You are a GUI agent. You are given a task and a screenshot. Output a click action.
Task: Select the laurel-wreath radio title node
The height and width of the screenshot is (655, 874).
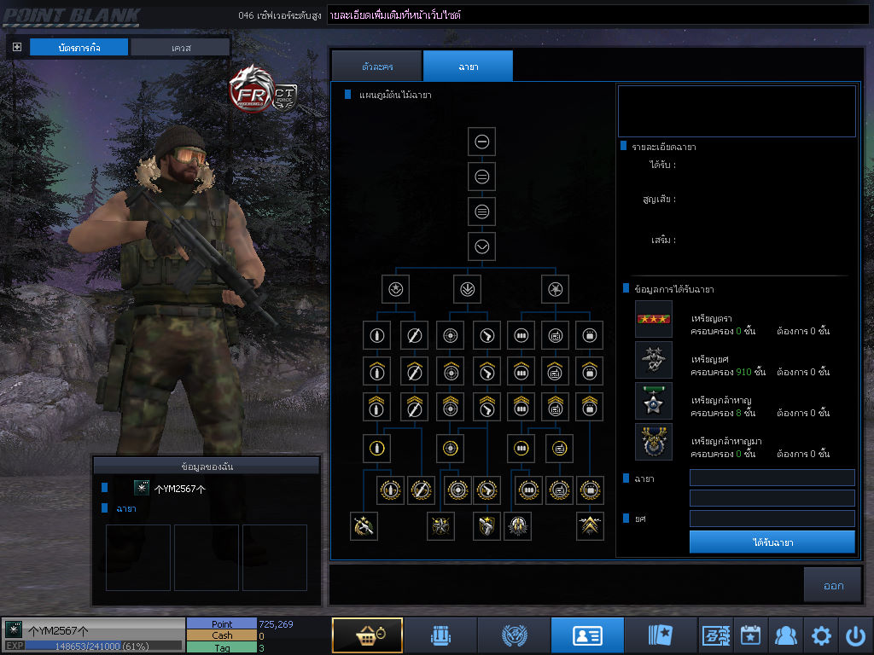click(x=559, y=490)
